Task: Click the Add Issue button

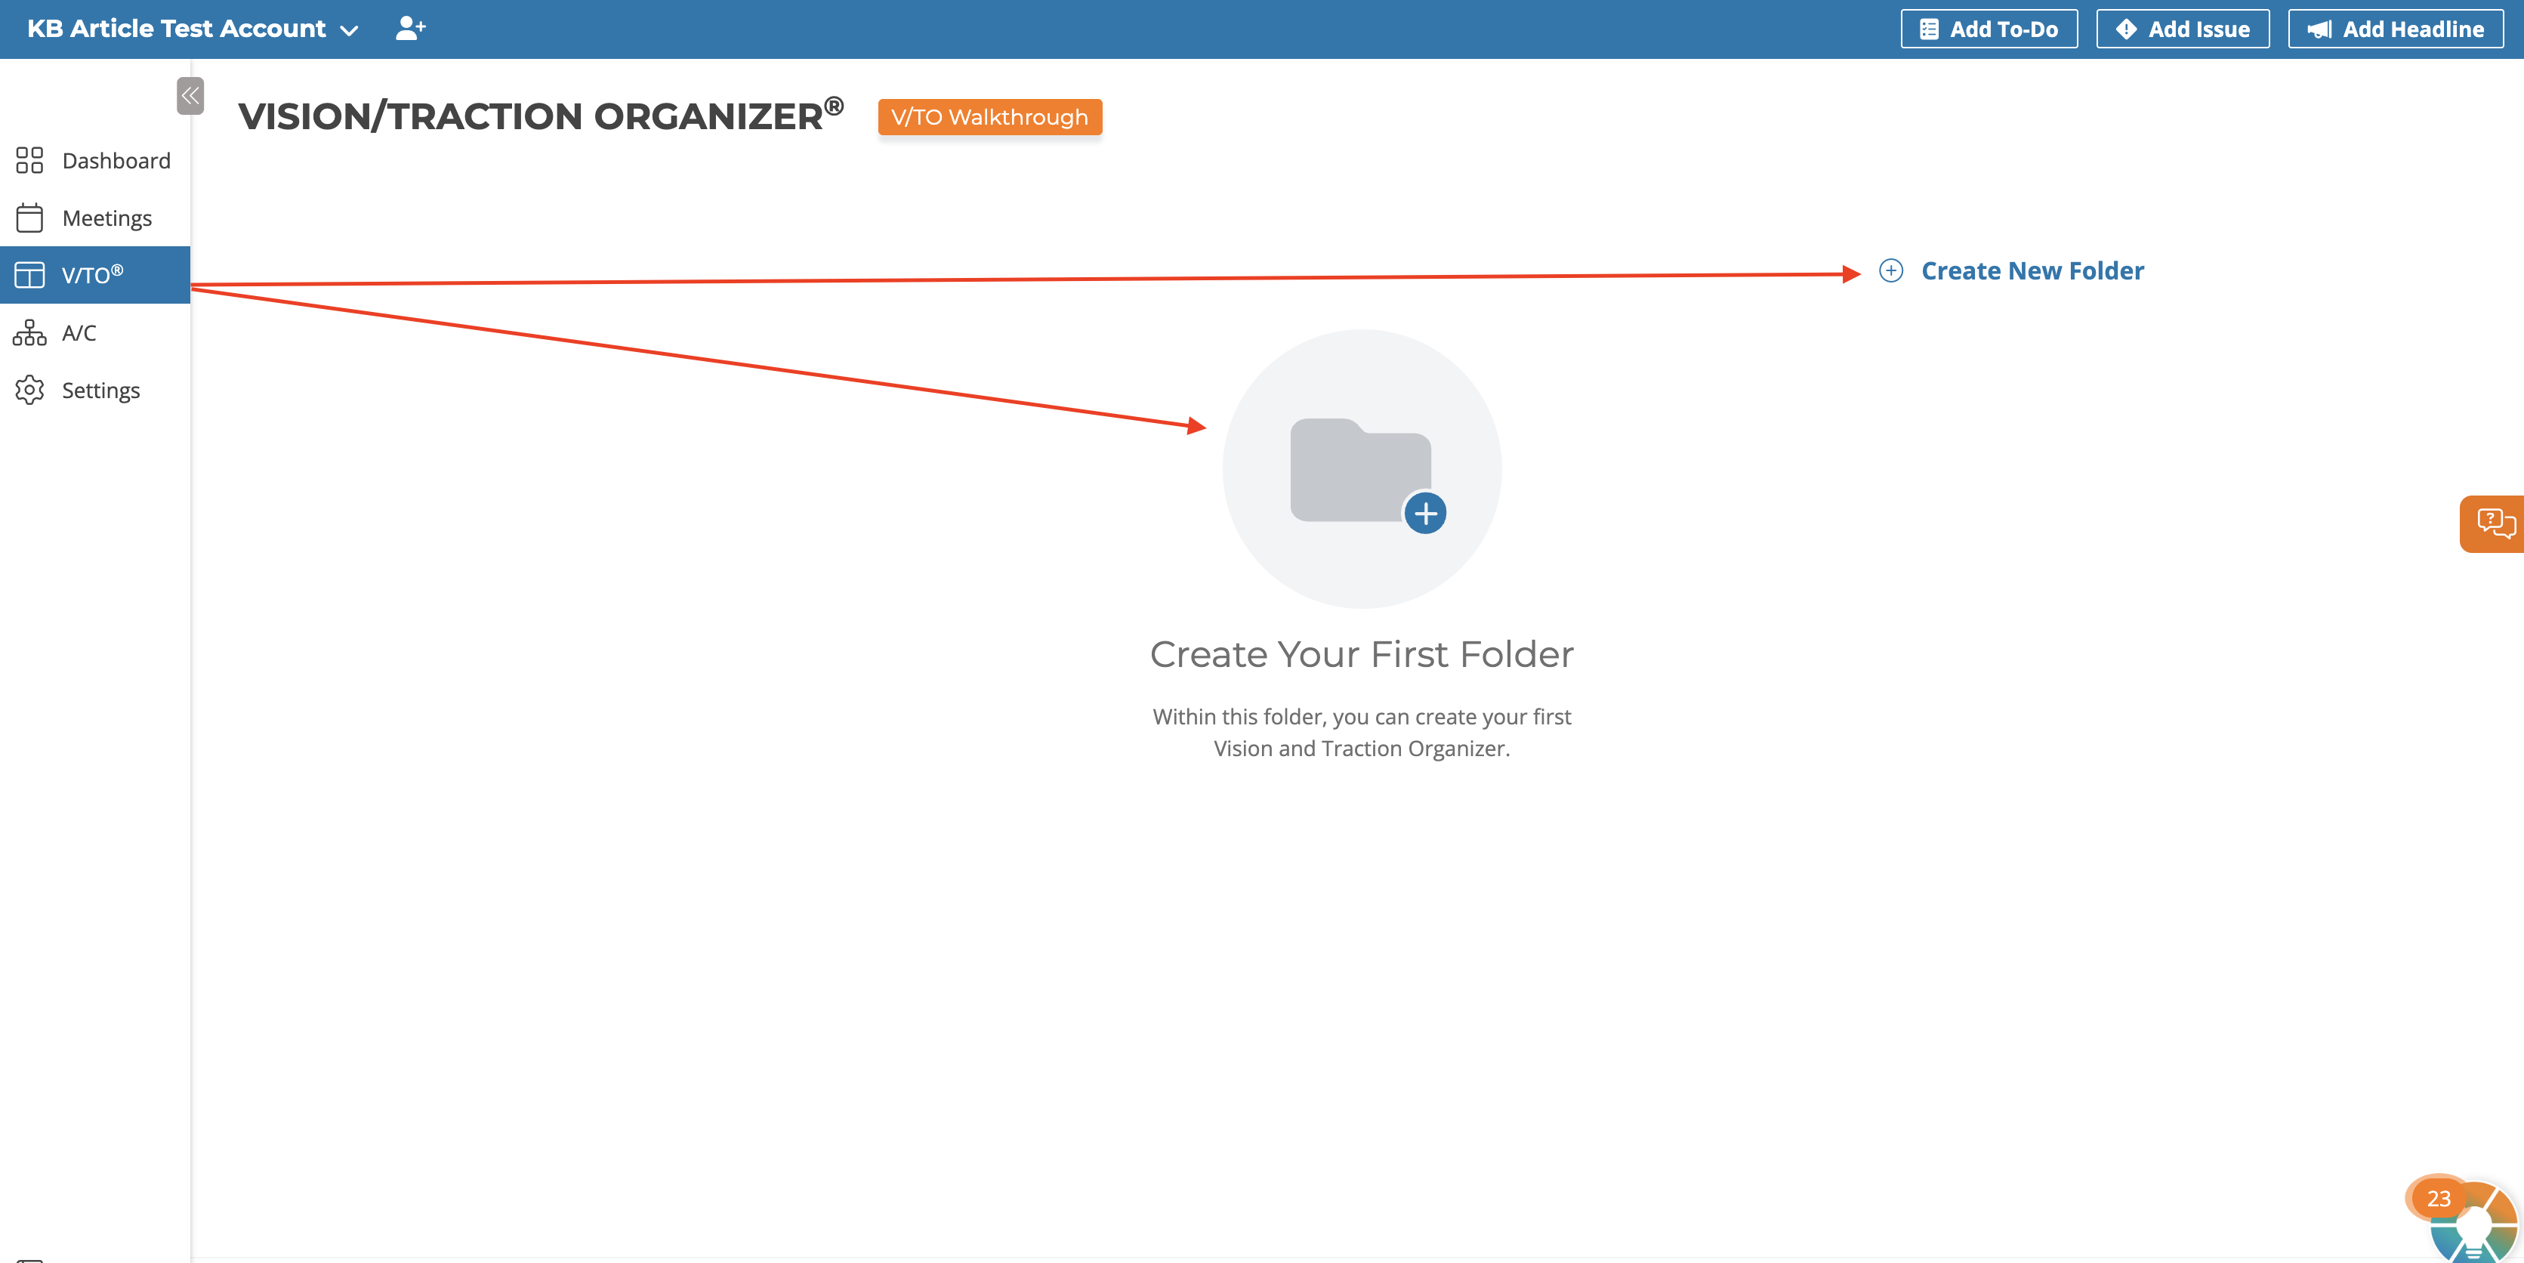Action: pyautogui.click(x=2182, y=29)
